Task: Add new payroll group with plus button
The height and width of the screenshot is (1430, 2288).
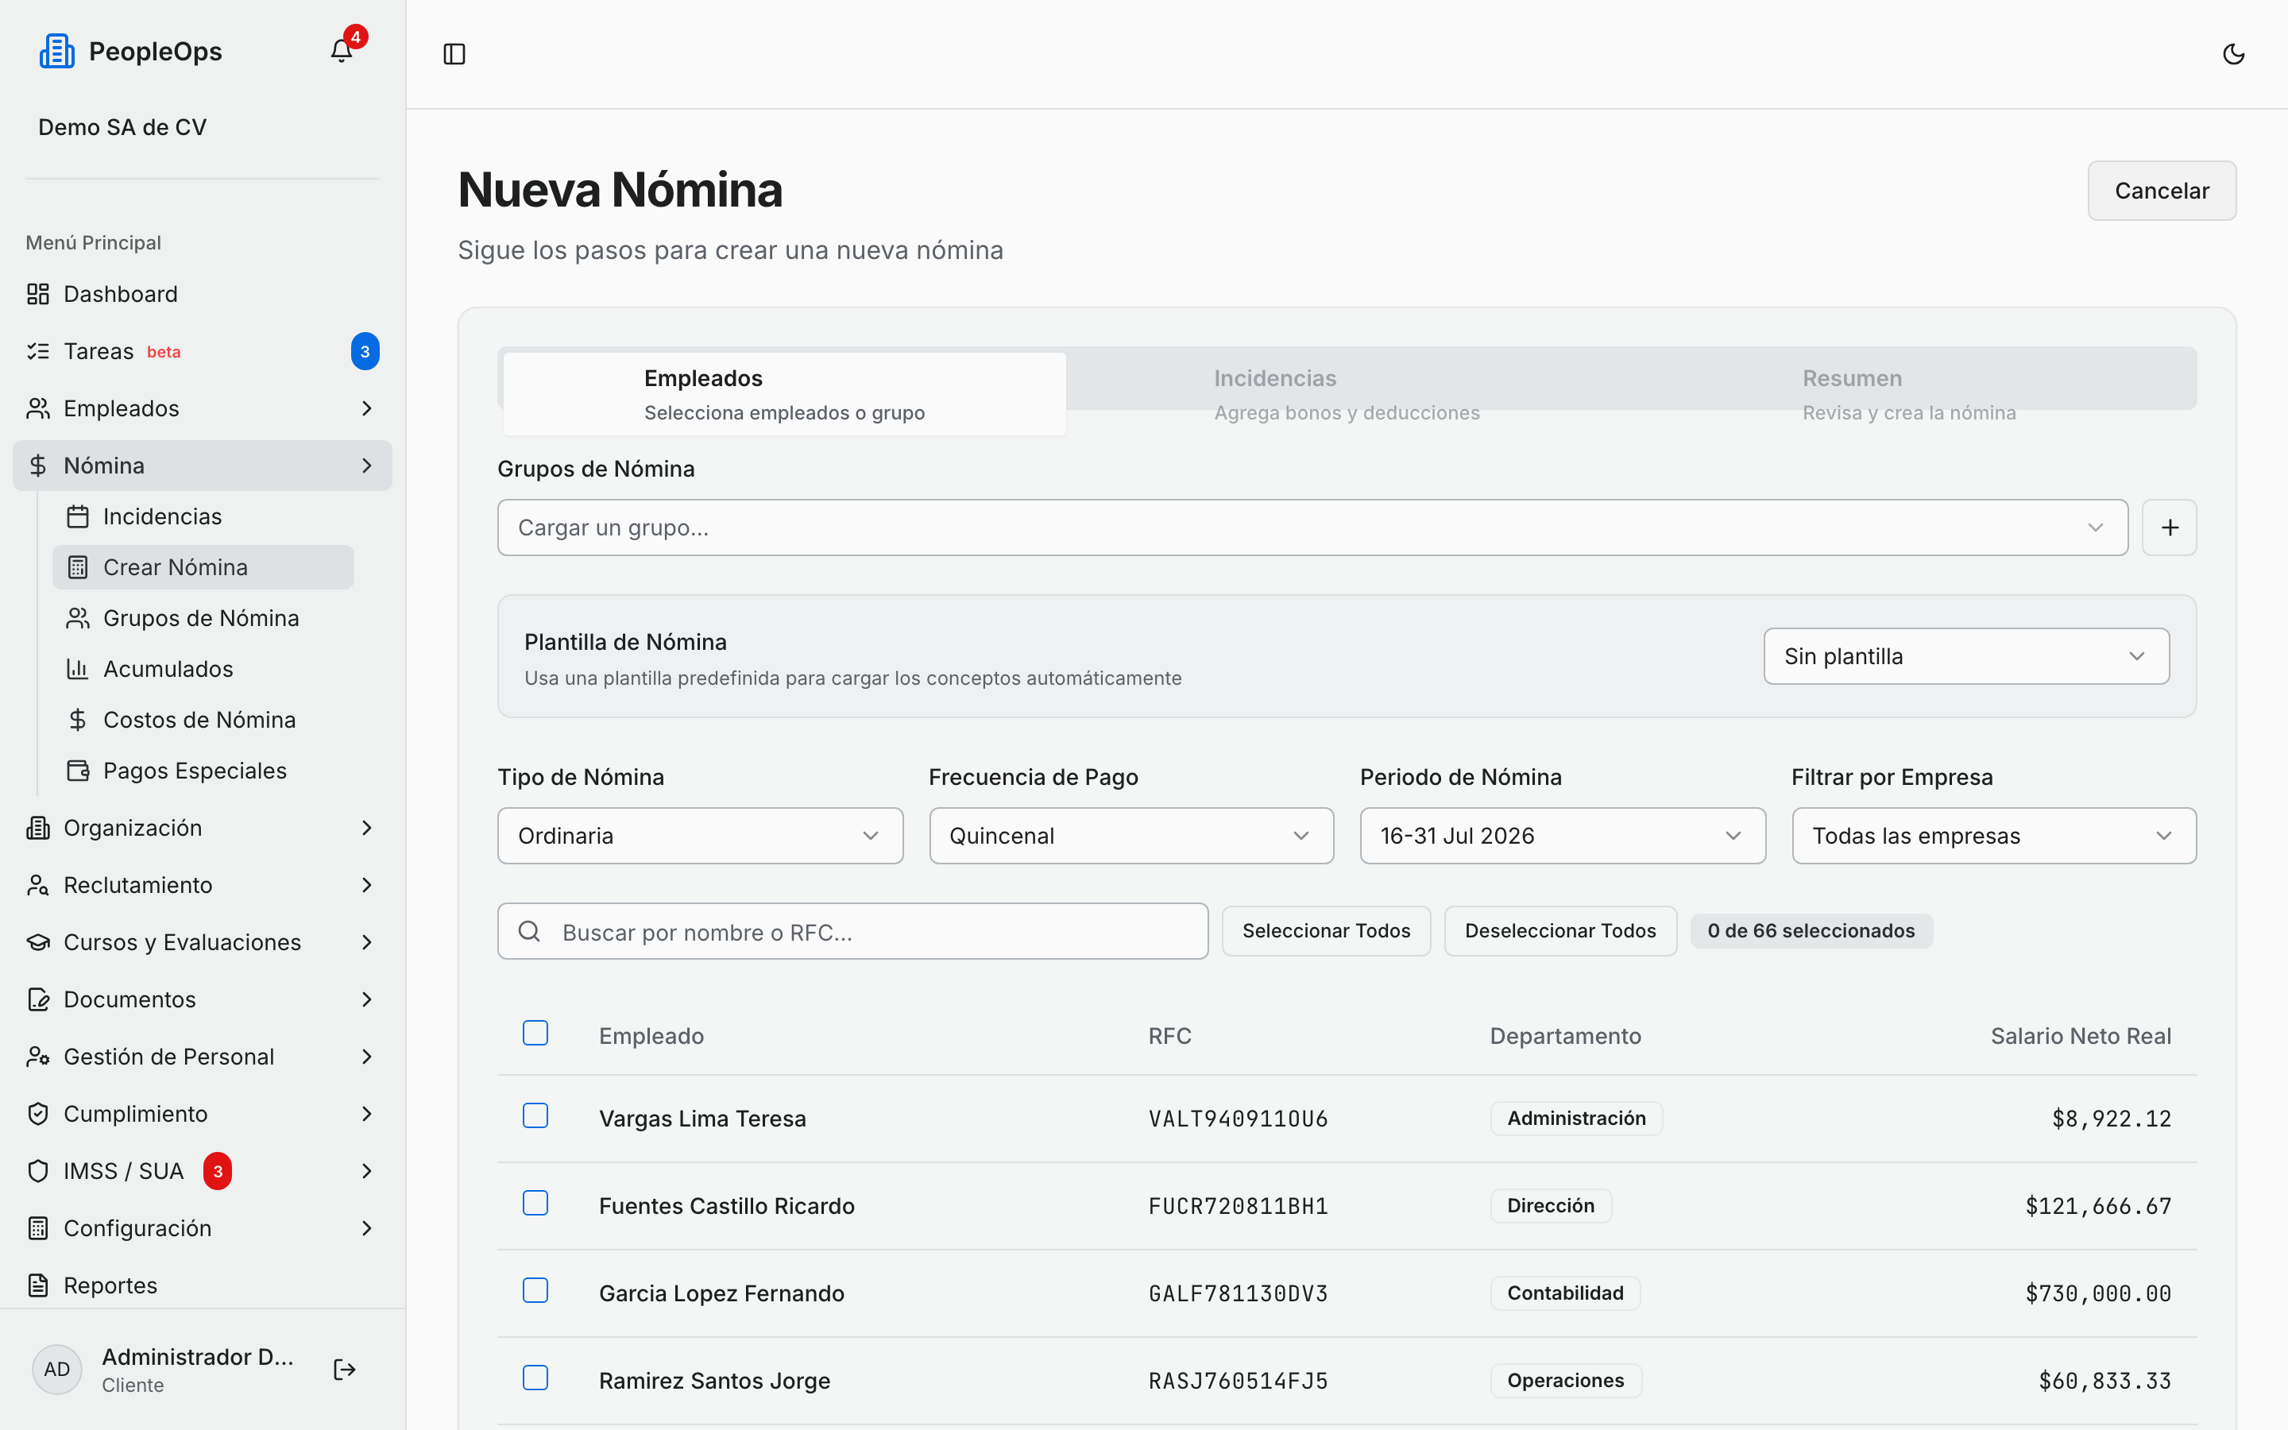Action: 2169,528
